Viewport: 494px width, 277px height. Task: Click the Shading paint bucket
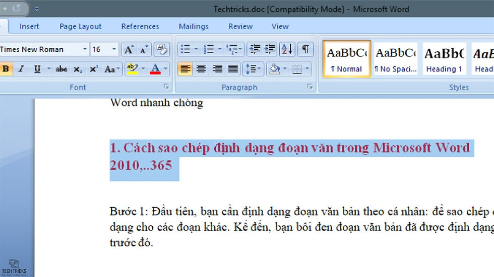275,69
